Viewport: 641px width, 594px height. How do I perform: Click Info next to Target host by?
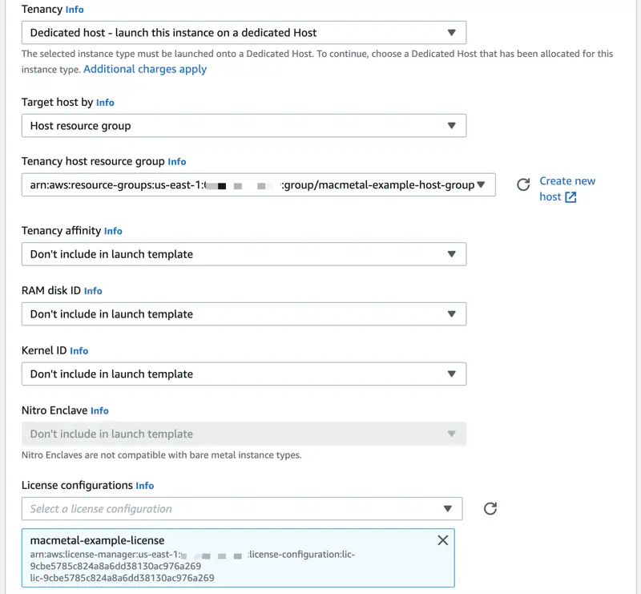pyautogui.click(x=106, y=103)
